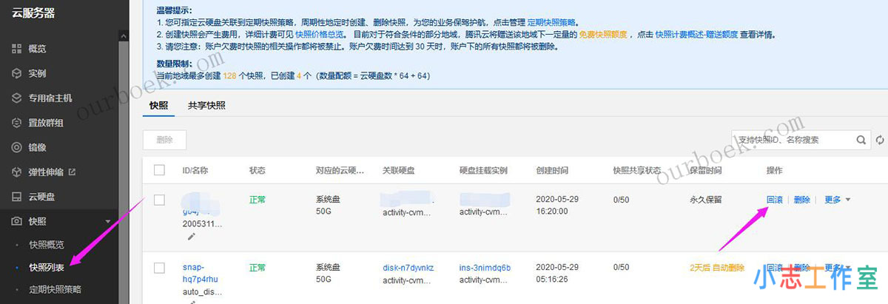The width and height of the screenshot is (888, 304).
Task: Open external-link icon next to 弹性伸缩
Action: (x=72, y=172)
